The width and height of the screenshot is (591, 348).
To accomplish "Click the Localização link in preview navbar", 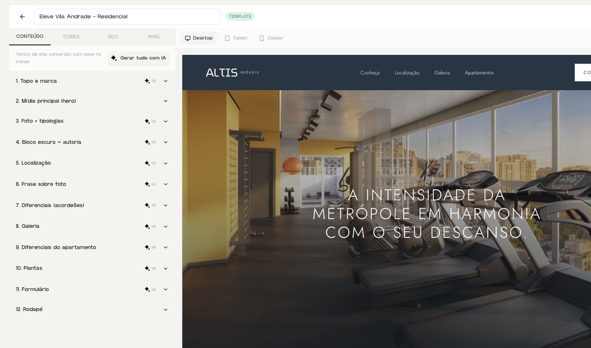I will [407, 73].
